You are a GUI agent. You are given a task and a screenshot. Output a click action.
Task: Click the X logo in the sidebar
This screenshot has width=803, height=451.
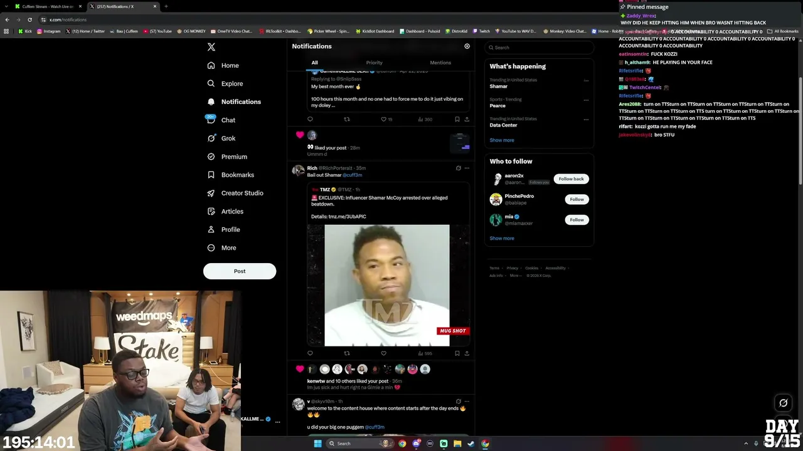click(211, 47)
